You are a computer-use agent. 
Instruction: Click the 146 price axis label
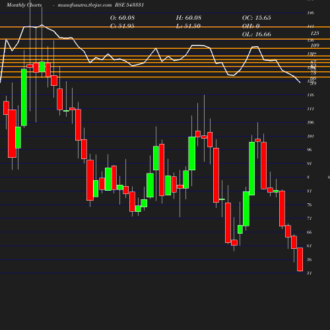[310, 13]
